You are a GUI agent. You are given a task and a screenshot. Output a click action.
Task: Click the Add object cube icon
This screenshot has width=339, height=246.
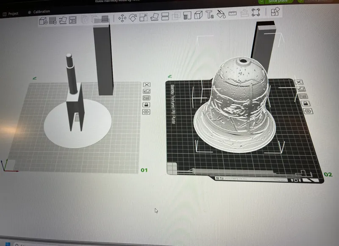coord(43,21)
